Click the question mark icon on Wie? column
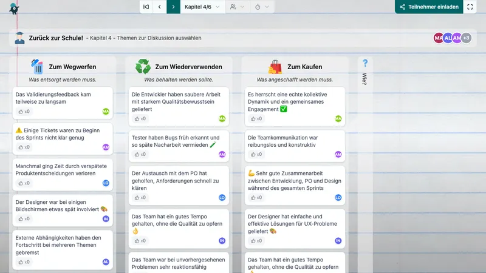The height and width of the screenshot is (273, 486). coord(365,63)
